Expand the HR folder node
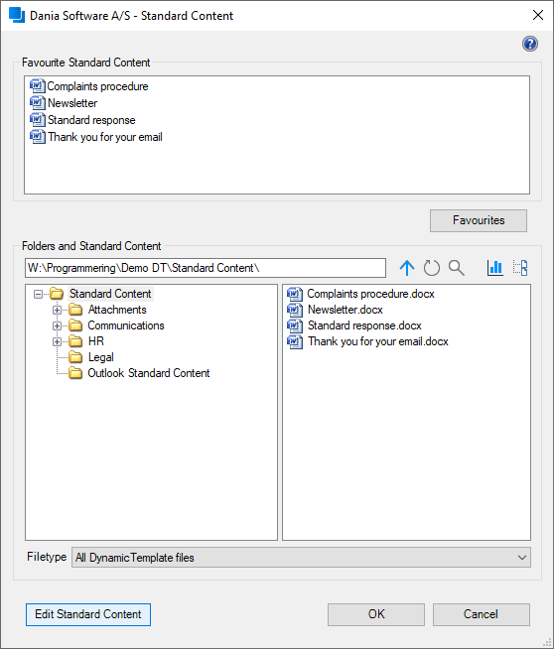This screenshot has height=649, width=554. coord(58,341)
